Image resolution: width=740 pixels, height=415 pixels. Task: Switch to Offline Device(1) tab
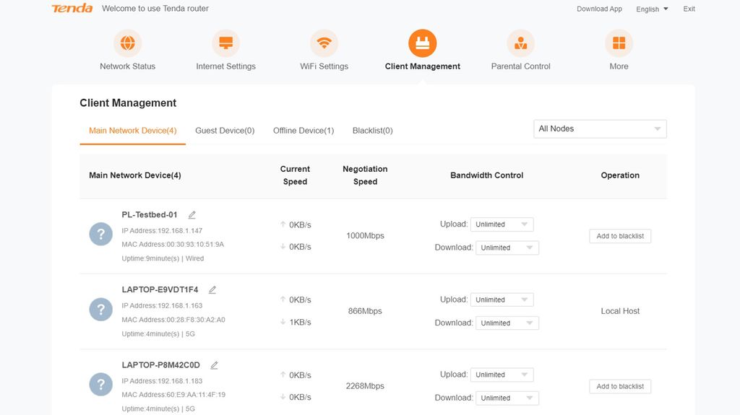[x=304, y=131]
